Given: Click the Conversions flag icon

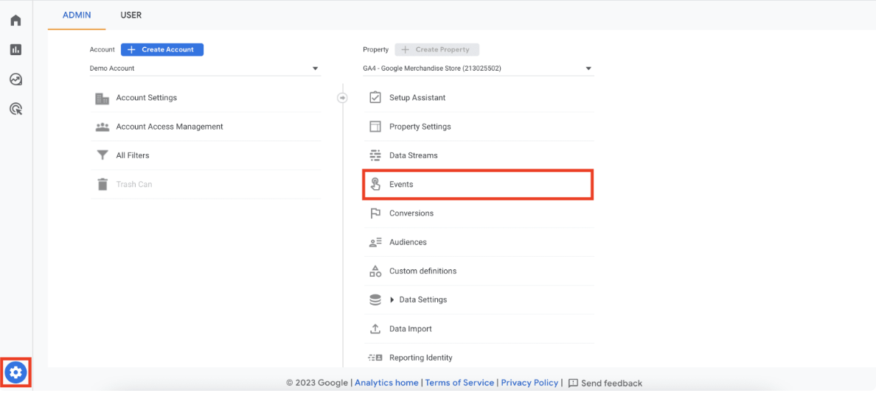Looking at the screenshot, I should tap(375, 213).
